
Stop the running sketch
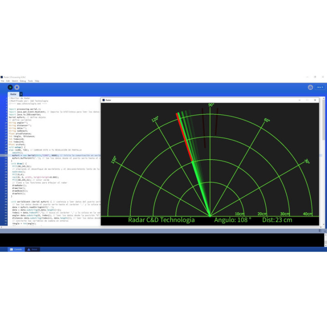coord(17,87)
